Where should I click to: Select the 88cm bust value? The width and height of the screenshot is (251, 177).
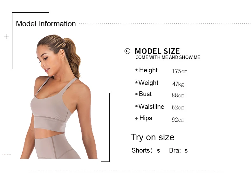tap(178, 95)
